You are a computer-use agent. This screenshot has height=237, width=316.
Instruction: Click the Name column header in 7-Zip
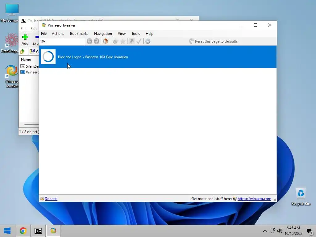(26, 60)
